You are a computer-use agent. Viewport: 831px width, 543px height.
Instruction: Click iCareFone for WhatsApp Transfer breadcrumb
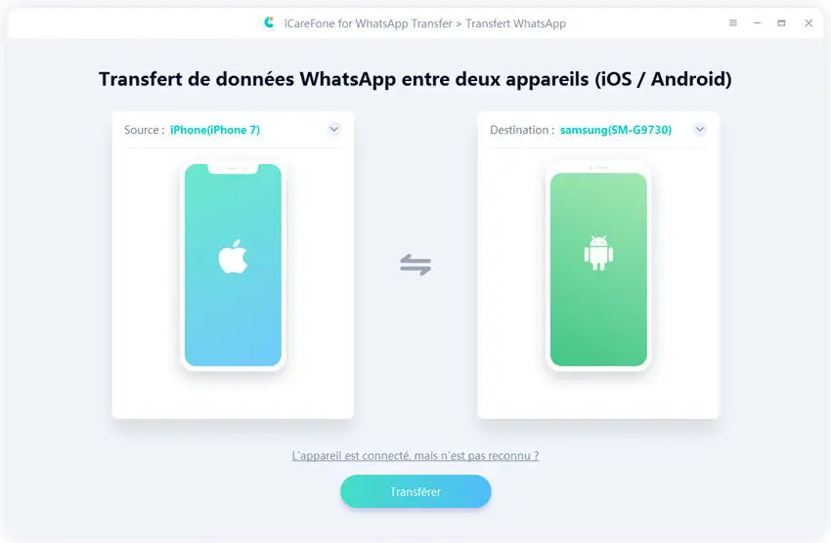point(369,23)
